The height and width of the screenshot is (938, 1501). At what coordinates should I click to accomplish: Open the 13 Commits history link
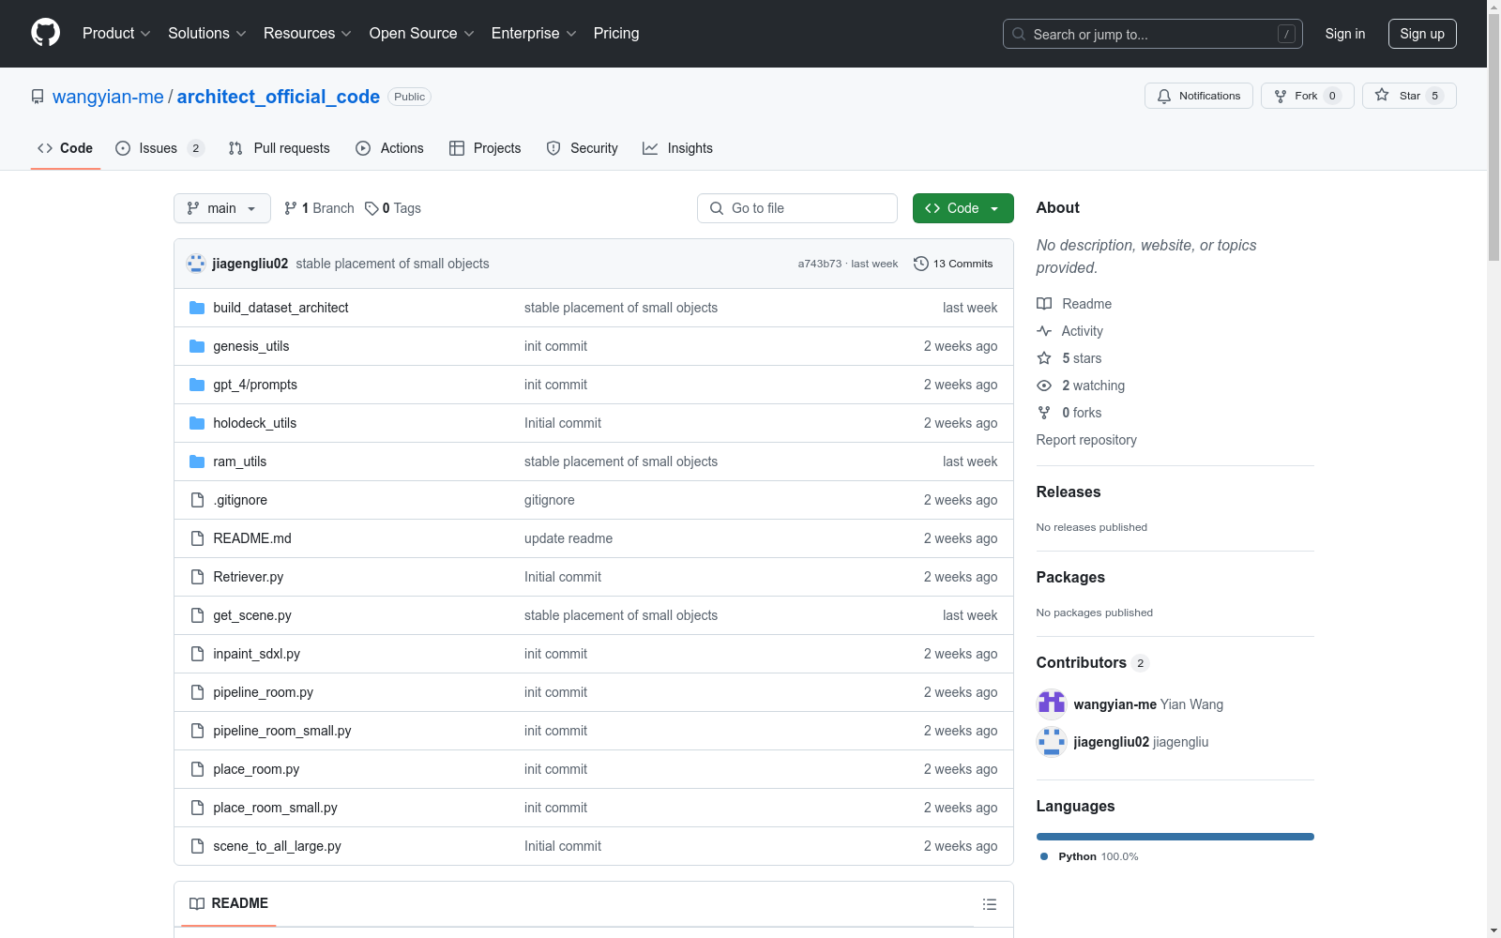[953, 264]
